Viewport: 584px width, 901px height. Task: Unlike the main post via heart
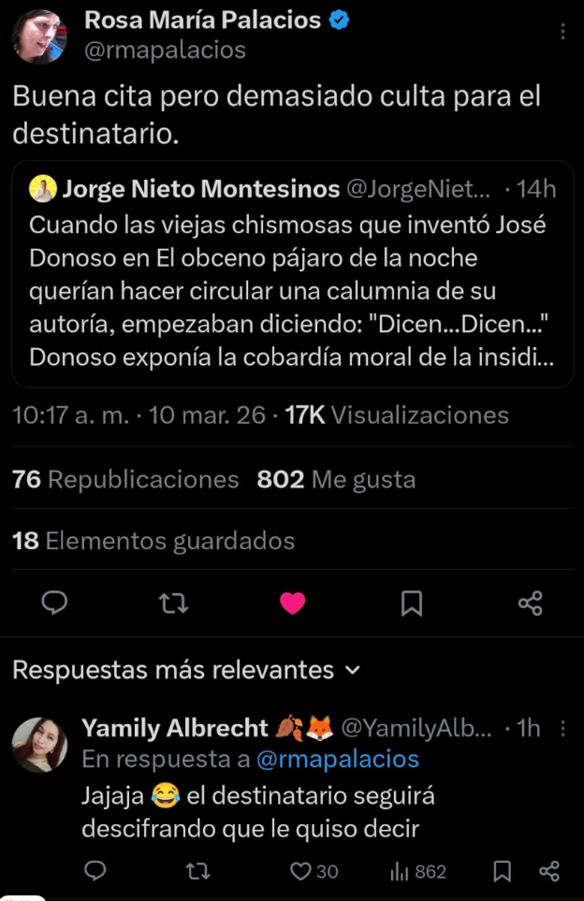[x=293, y=603]
